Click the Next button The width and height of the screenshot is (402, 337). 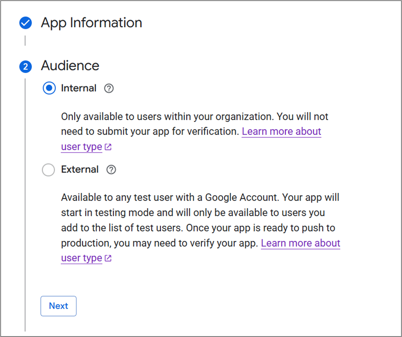(x=59, y=306)
